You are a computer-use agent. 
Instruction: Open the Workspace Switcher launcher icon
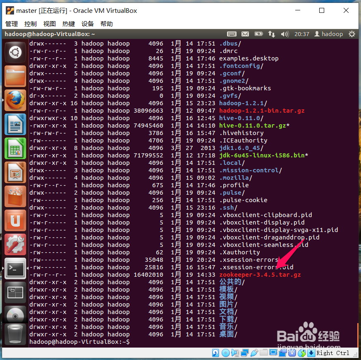(15, 292)
